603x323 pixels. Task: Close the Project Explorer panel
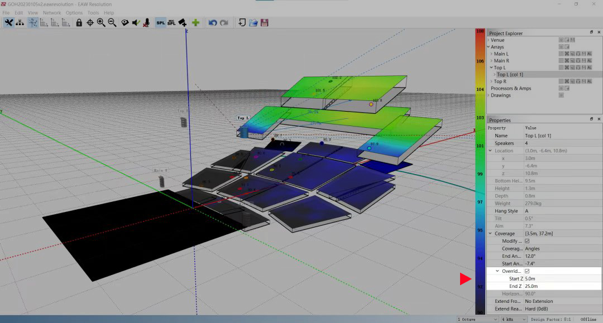coord(599,32)
